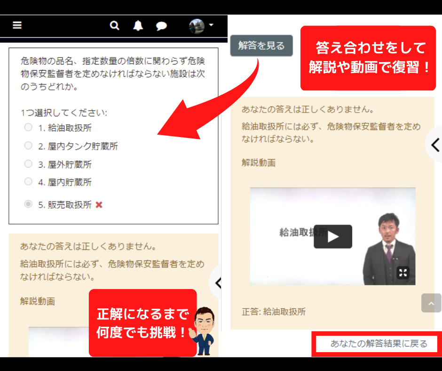The width and height of the screenshot is (442, 371).
Task: Click the left-panel 解説動画 label
Action: tap(38, 301)
